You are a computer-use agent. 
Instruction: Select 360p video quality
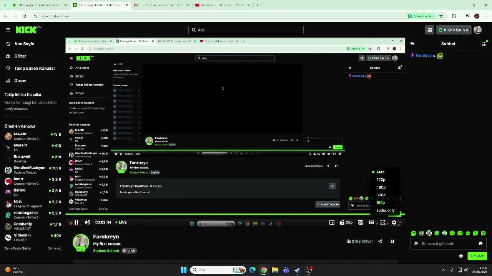tap(381, 195)
